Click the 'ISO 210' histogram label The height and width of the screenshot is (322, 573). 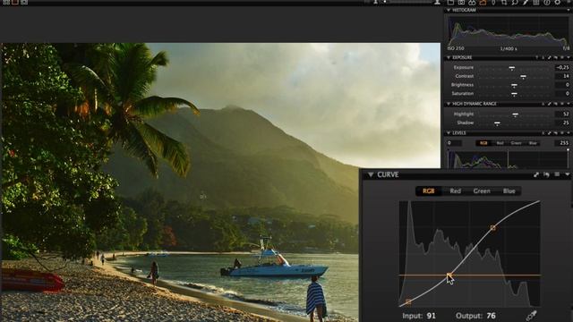[x=456, y=48]
